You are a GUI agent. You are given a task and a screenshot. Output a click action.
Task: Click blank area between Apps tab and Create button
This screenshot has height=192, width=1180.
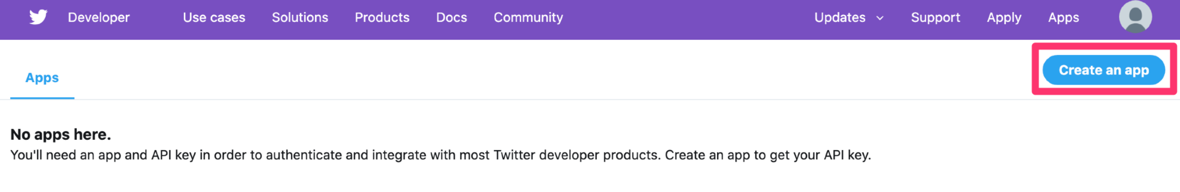(x=554, y=74)
